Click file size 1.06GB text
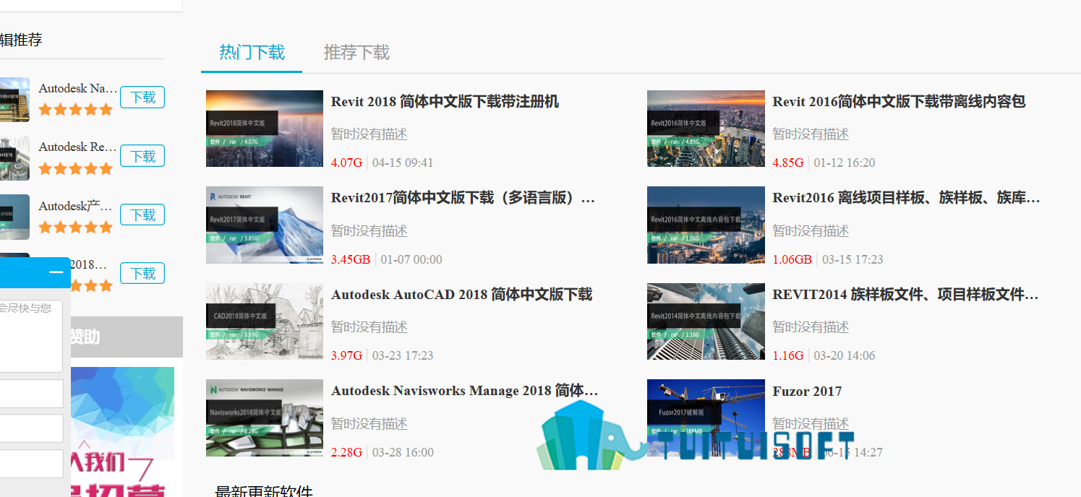 pyautogui.click(x=792, y=259)
